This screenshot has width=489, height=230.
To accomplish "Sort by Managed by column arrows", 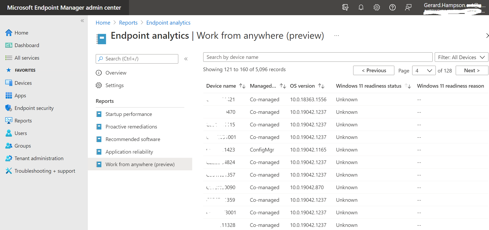I will (283, 86).
